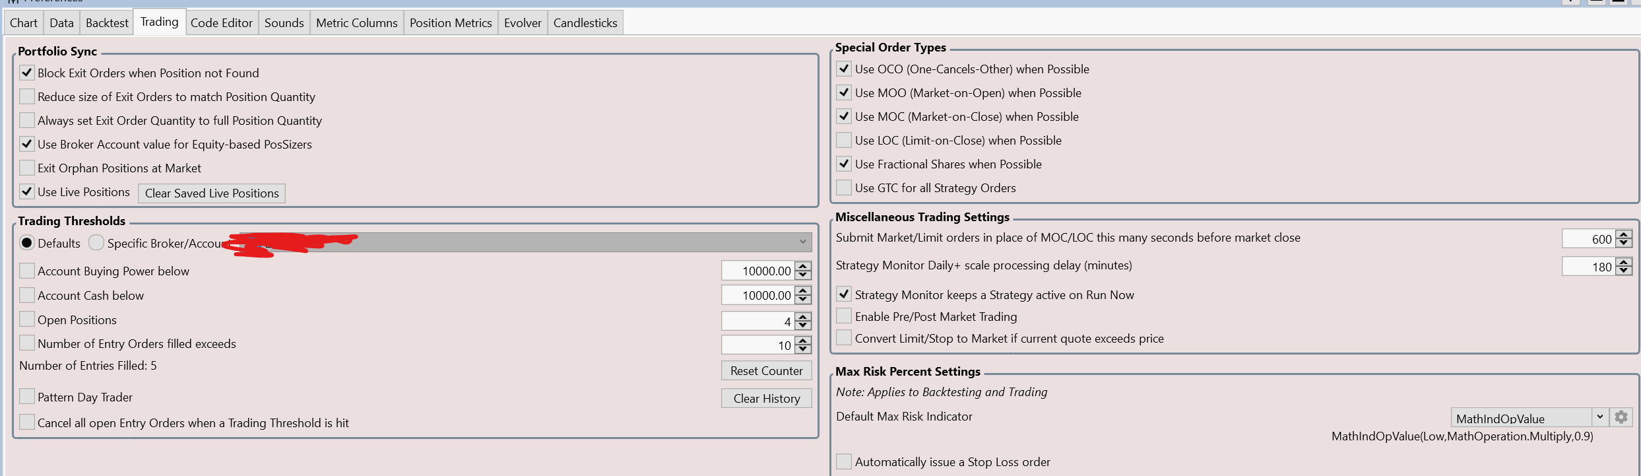Image resolution: width=1641 pixels, height=476 pixels.
Task: Open Max Risk Indicator gear settings
Action: [1621, 417]
